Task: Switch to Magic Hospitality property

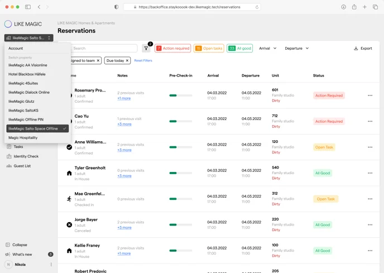Action: 23,137
